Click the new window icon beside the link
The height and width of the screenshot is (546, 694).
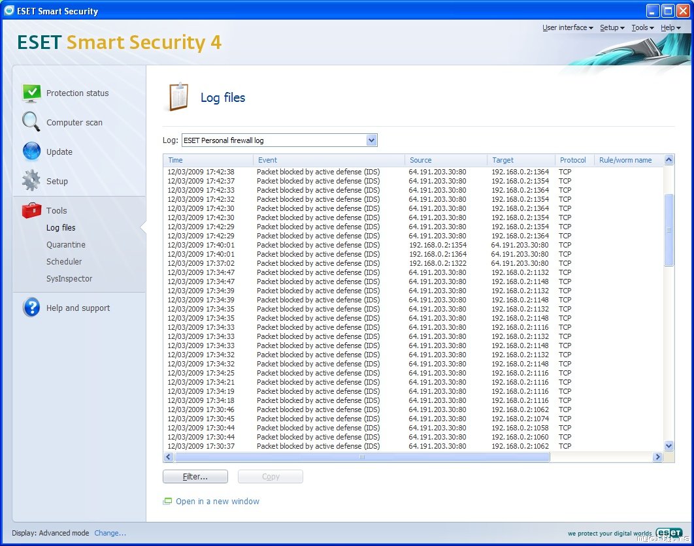pos(167,502)
